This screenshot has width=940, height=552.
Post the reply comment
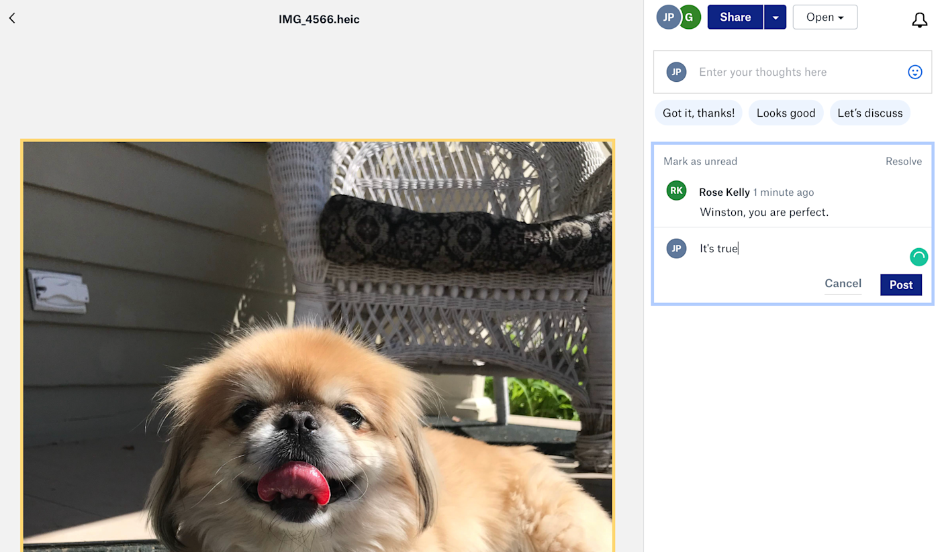coord(900,285)
